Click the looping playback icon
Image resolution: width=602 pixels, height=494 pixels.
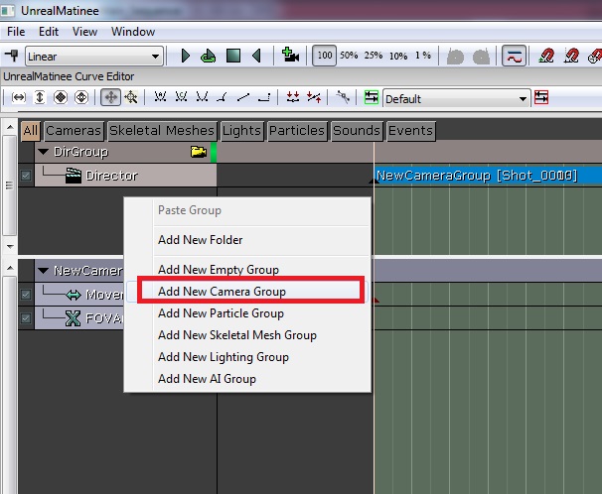point(209,56)
